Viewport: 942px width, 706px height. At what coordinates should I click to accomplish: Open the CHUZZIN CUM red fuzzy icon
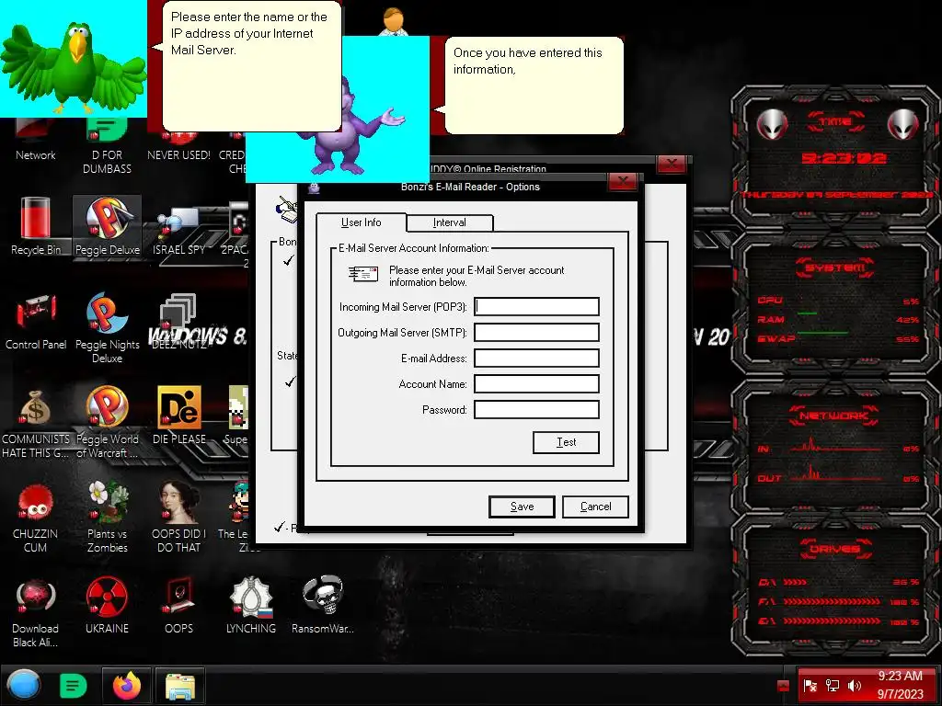pyautogui.click(x=36, y=517)
